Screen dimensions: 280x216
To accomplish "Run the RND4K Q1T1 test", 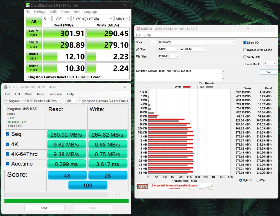I will tap(34, 68).
